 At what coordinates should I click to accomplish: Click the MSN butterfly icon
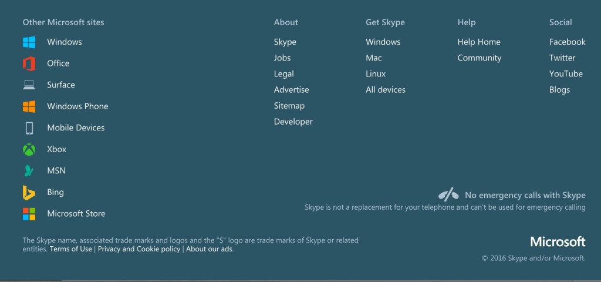(x=29, y=171)
